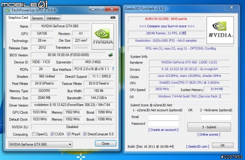Viewport: 245px width, 160px height.
Task: Click the Memory Type value GDDR5
Action: pyautogui.click(x=44, y=91)
